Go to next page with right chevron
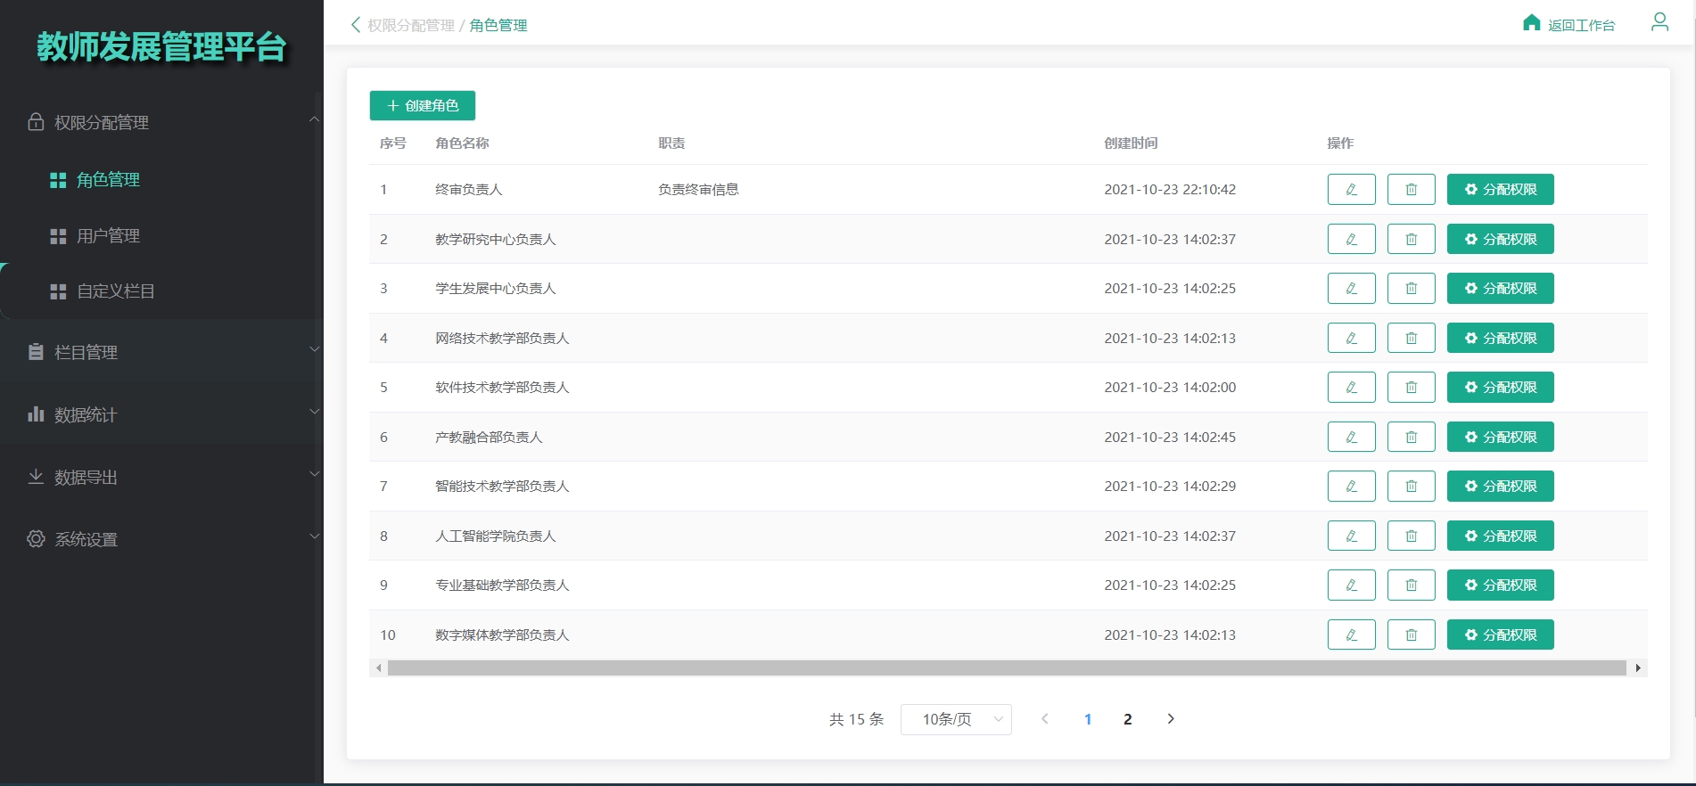The image size is (1696, 786). point(1171,719)
